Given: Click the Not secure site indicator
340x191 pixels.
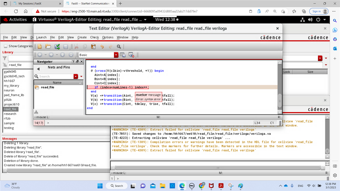Looking at the screenshot, I should (x=46, y=11).
